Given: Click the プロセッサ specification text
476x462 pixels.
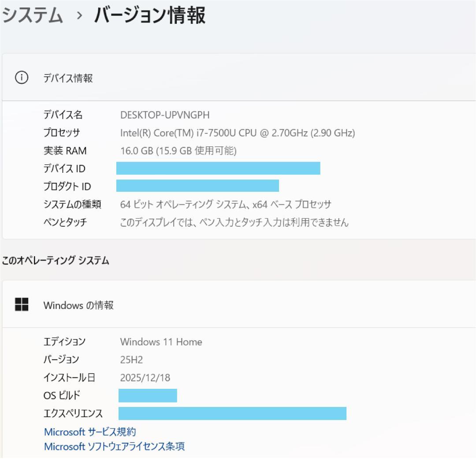Looking at the screenshot, I should [238, 133].
